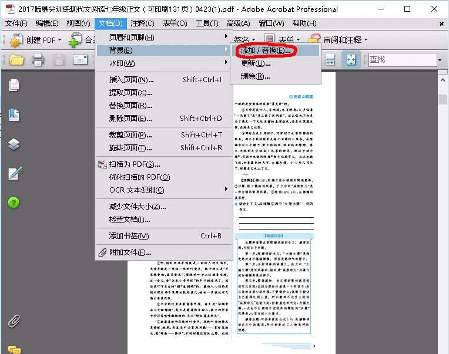Image resolution: width=449 pixels, height=354 pixels.
Task: Select 旋转页面(T) menu item
Action: (164, 148)
